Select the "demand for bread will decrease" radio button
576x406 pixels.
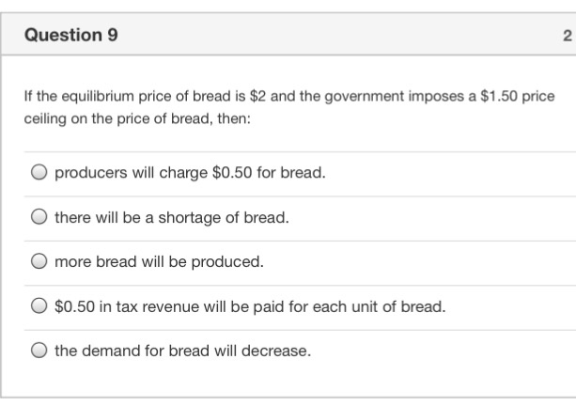[39, 351]
